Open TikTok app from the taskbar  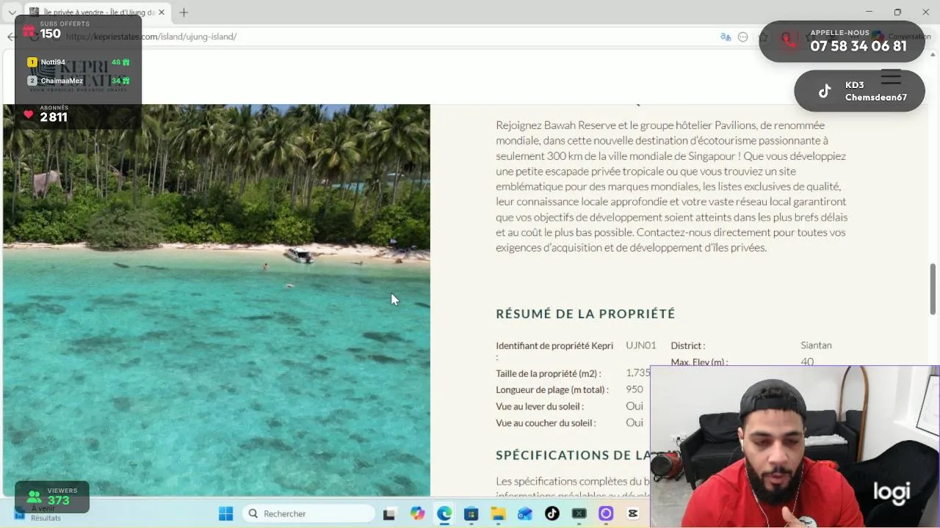pos(552,513)
